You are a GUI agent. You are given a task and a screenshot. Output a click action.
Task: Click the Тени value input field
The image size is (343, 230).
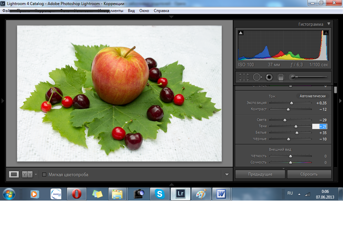320,126
